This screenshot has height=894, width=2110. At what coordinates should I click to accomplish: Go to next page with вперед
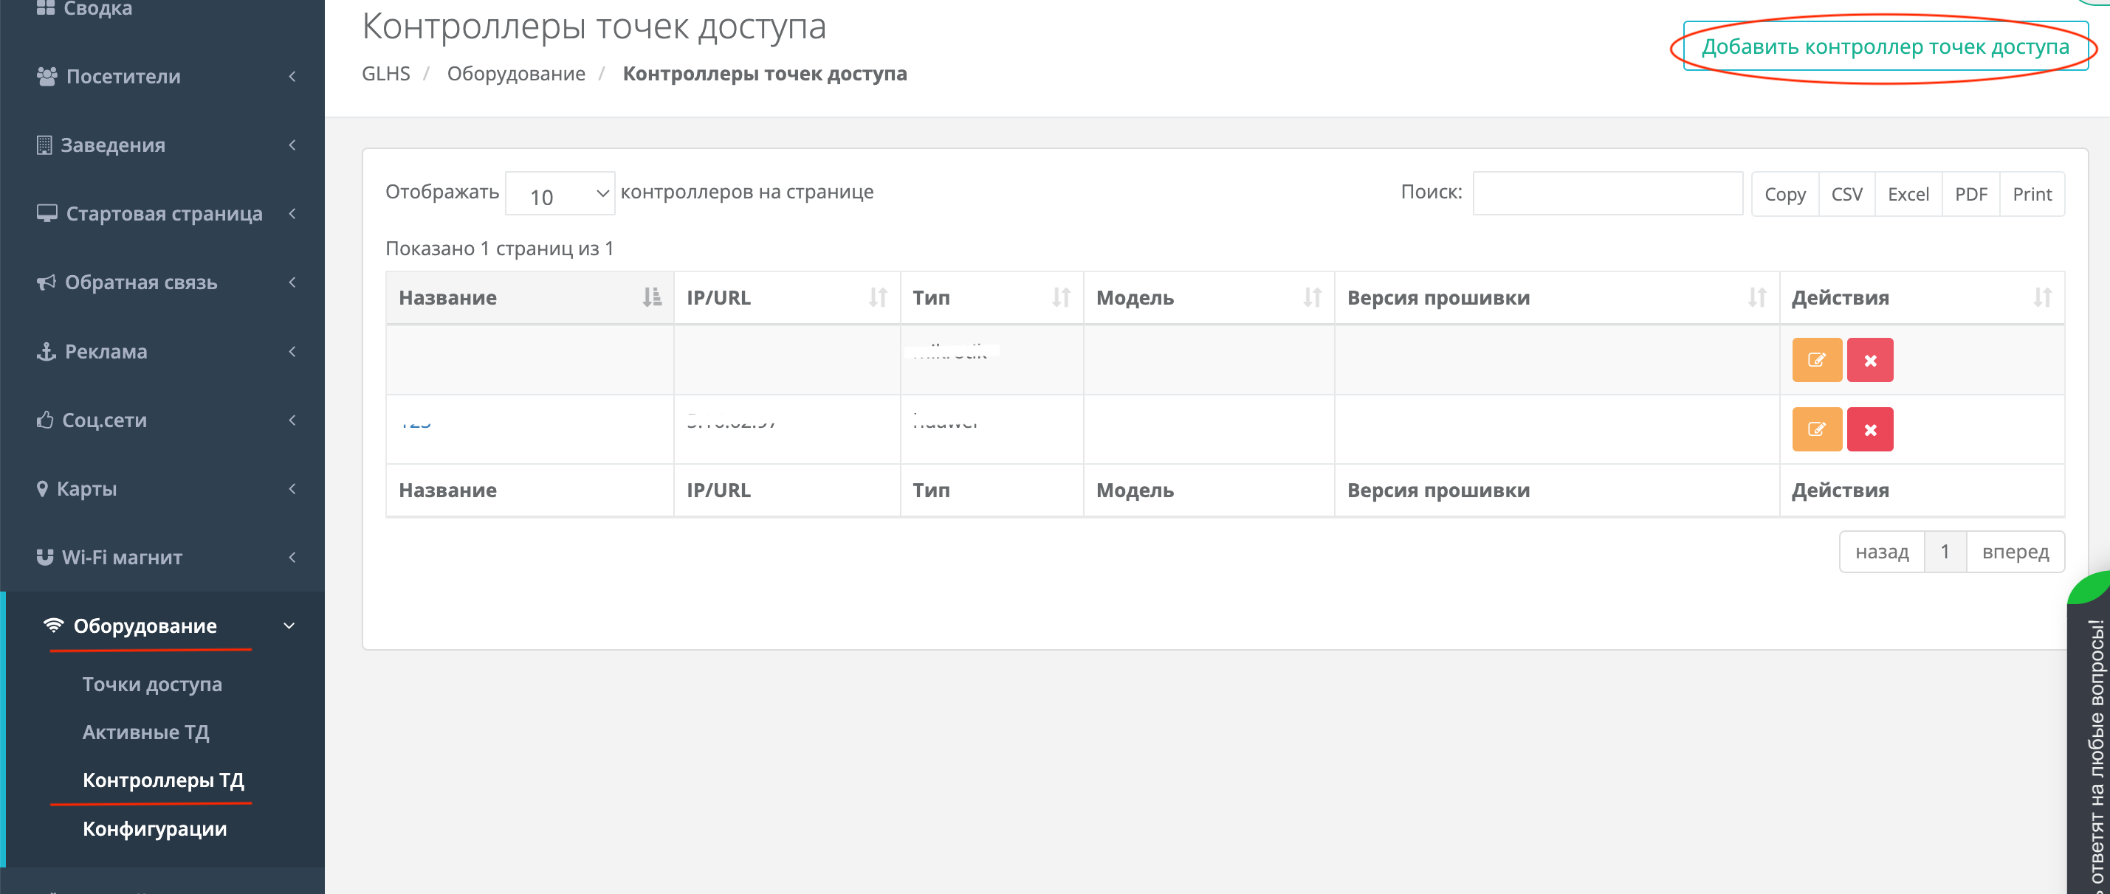[2015, 552]
